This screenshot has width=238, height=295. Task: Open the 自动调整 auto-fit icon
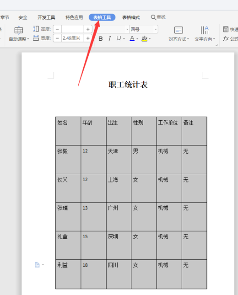(19, 30)
